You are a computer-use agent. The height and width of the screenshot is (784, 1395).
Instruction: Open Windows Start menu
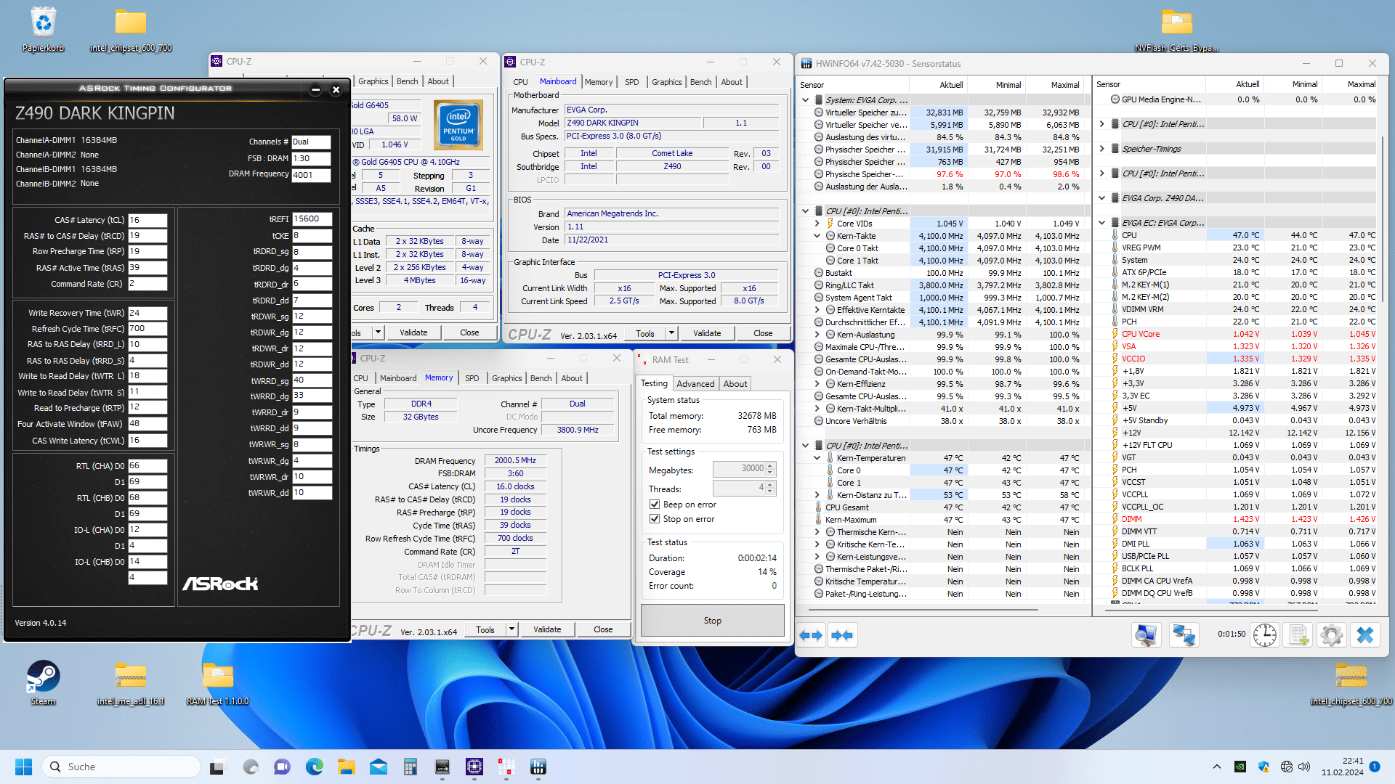(x=23, y=767)
